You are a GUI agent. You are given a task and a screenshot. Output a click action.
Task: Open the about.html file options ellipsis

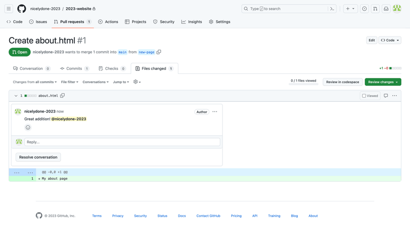(395, 96)
